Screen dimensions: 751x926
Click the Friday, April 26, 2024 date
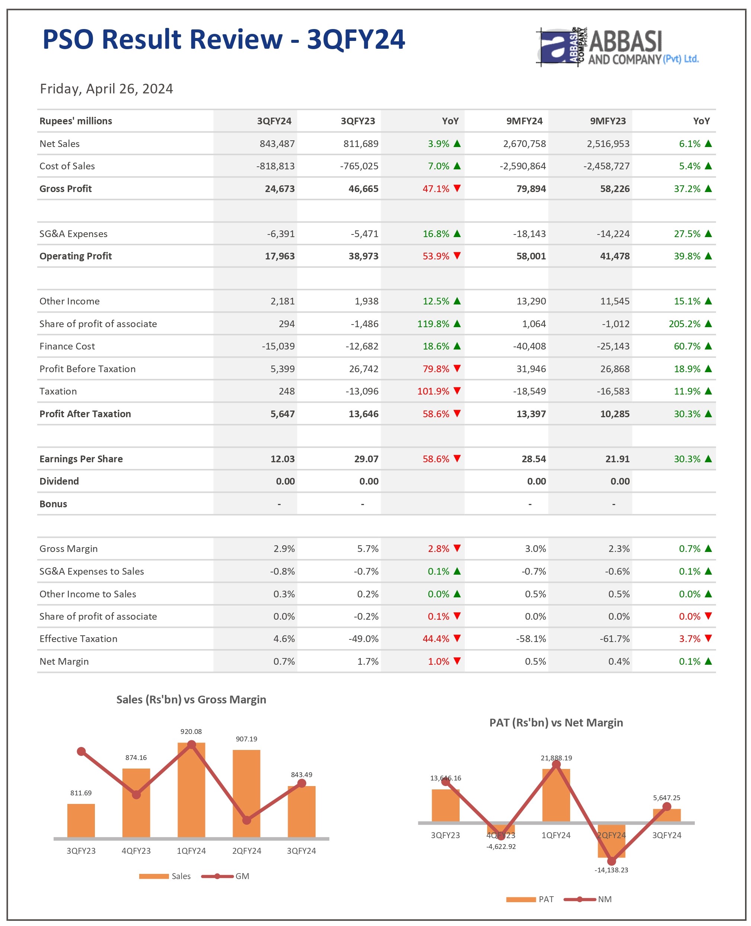pos(106,89)
